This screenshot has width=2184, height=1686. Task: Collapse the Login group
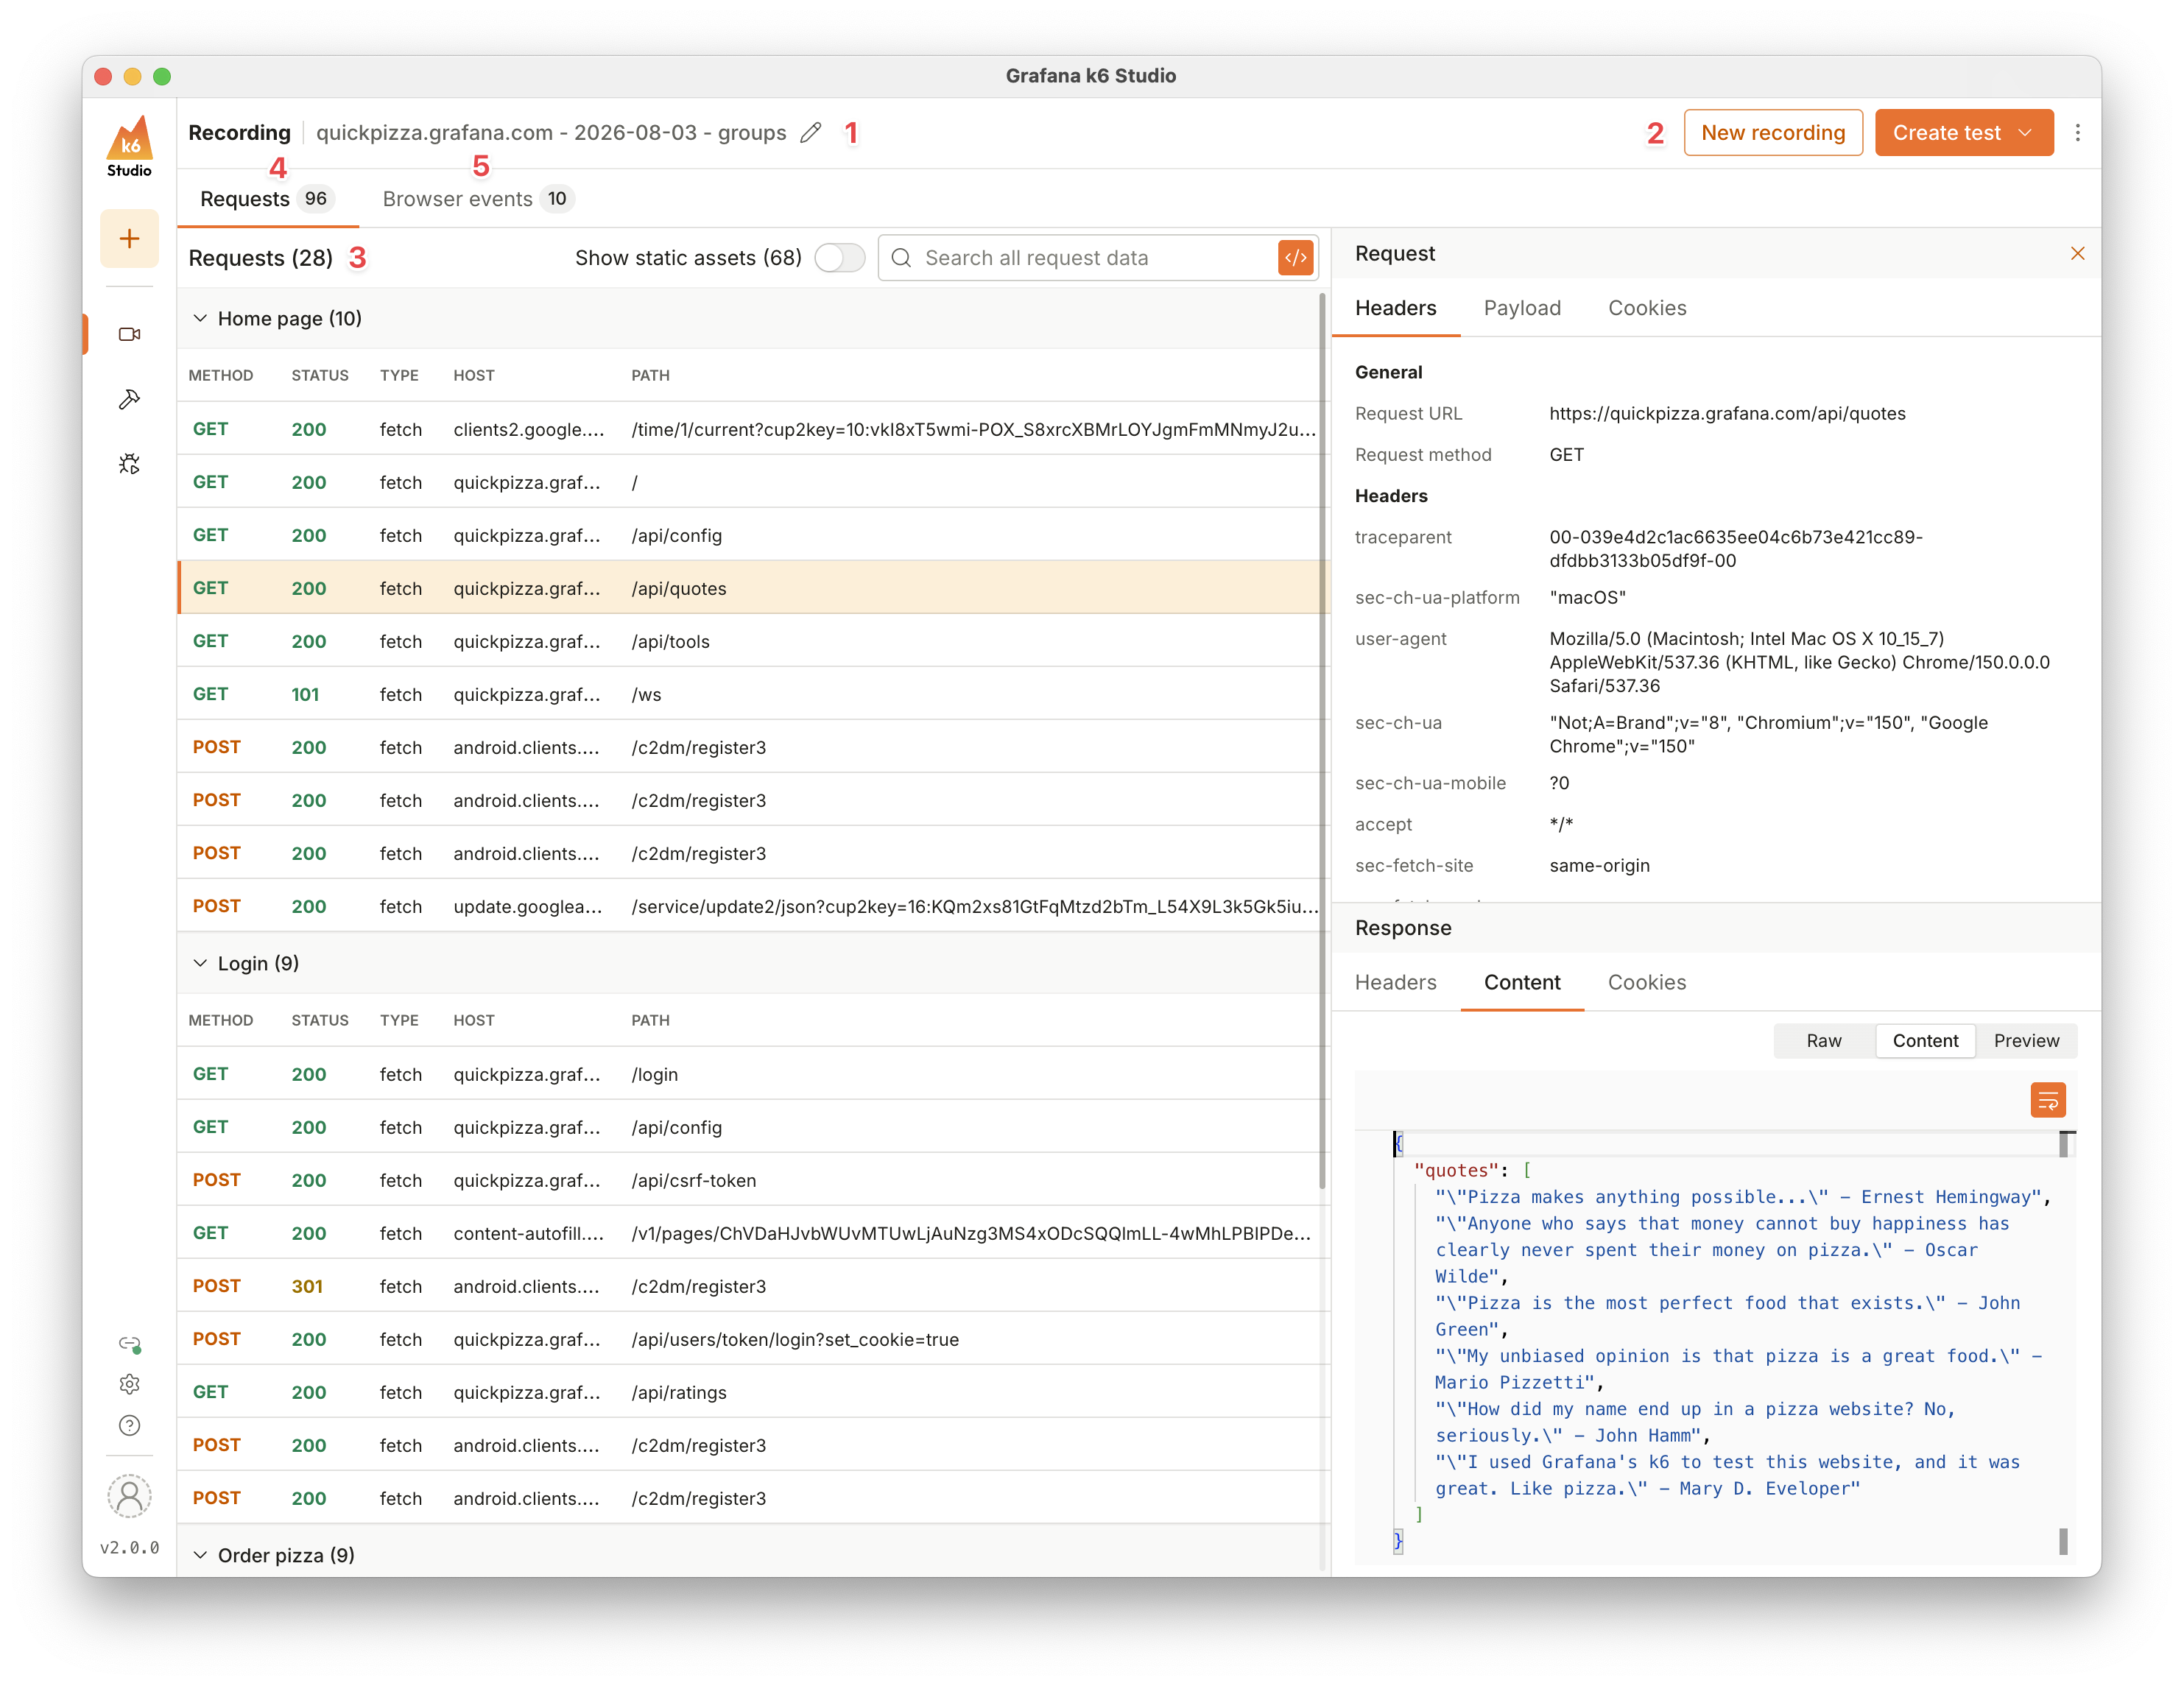click(x=200, y=963)
